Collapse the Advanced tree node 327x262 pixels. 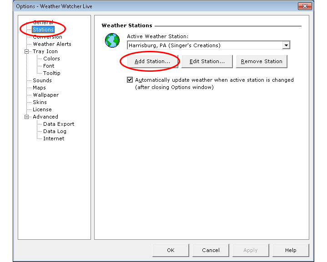26,117
